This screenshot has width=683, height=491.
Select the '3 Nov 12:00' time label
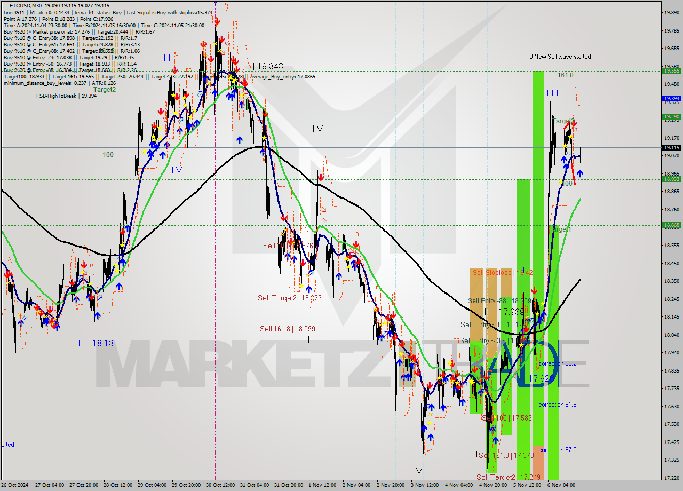click(424, 485)
